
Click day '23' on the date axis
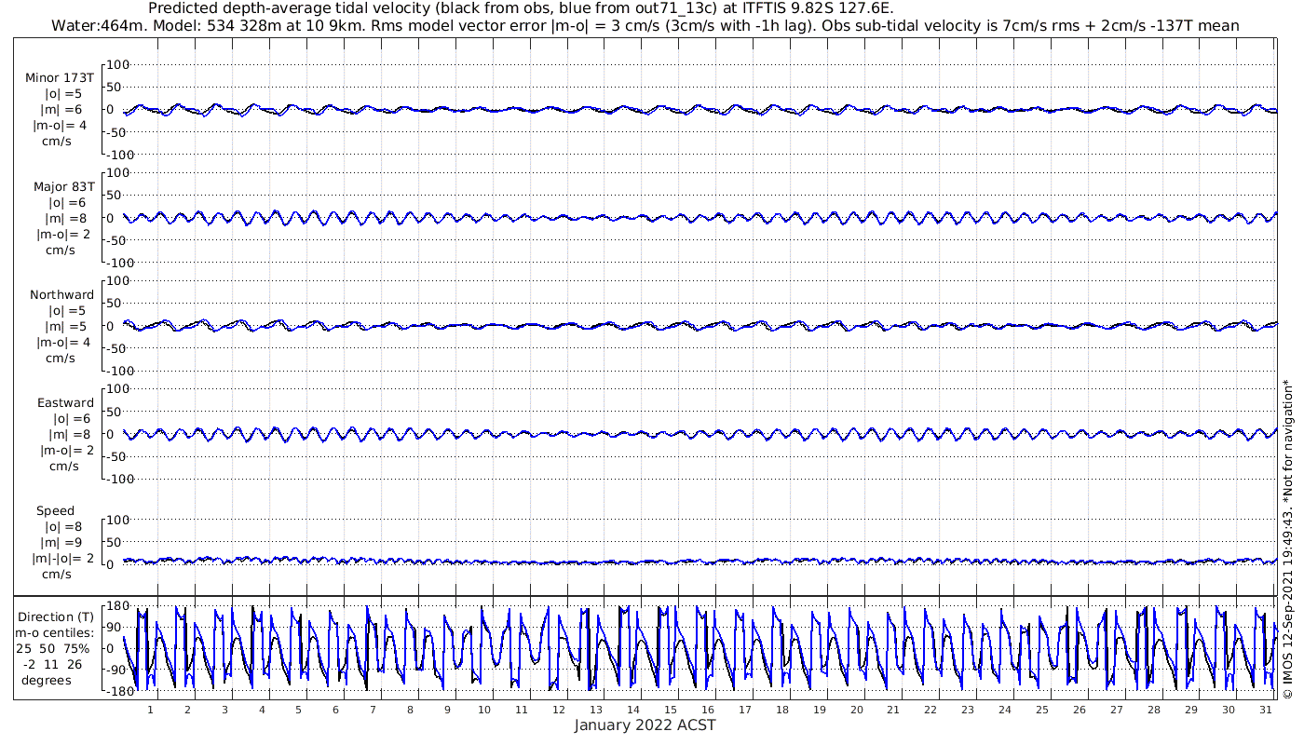[x=968, y=710]
